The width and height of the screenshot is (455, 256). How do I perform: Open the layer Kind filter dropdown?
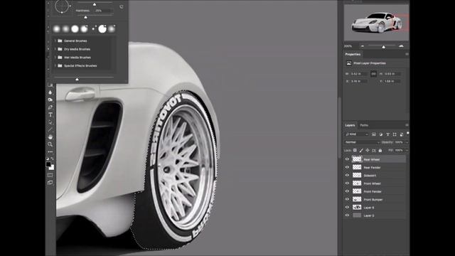tap(357, 134)
